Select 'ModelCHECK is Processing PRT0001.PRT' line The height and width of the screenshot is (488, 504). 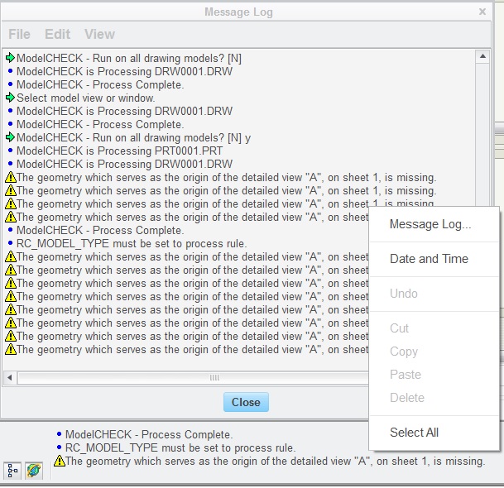119,151
